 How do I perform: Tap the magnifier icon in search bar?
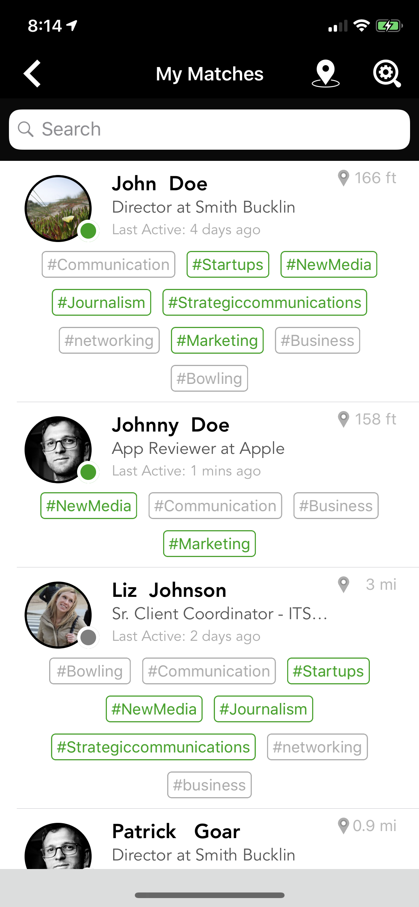[x=26, y=129]
